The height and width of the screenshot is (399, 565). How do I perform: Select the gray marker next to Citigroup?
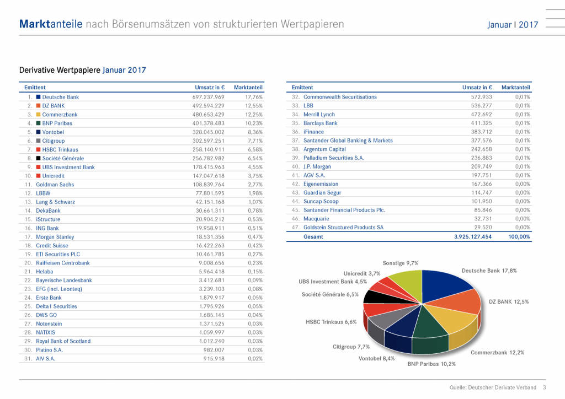click(x=38, y=141)
